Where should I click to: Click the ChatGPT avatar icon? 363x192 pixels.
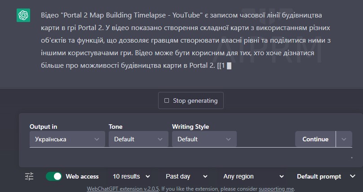tap(23, 15)
